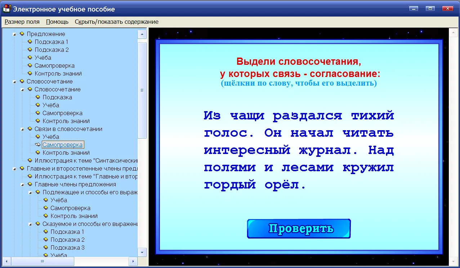Open Учёба under Подлежащее section

coord(59,200)
